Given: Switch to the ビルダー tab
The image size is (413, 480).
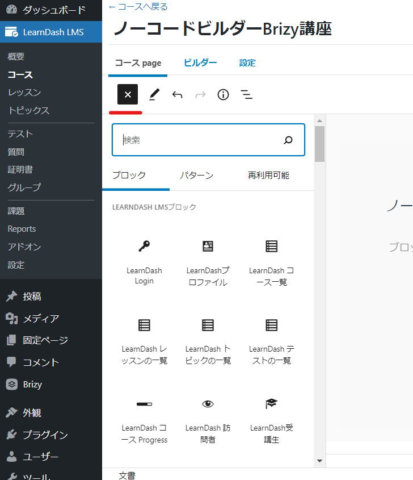Looking at the screenshot, I should [x=200, y=63].
